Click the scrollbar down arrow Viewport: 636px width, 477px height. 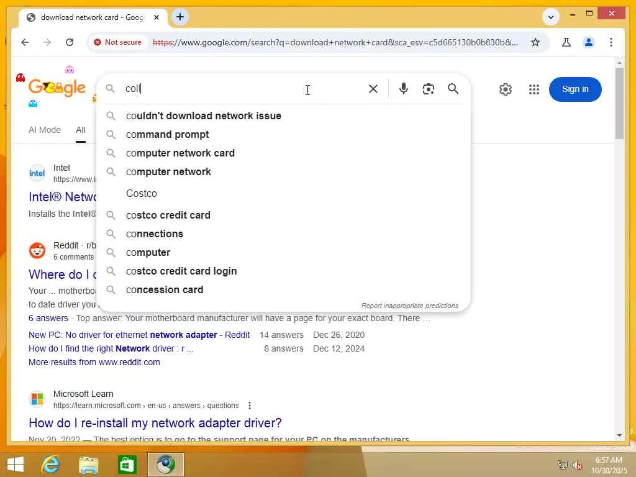[619, 435]
